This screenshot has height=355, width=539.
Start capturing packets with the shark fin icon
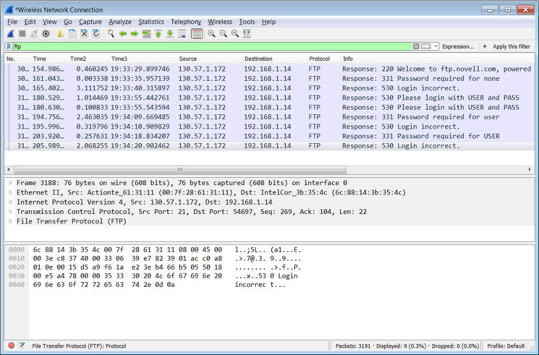[x=10, y=34]
